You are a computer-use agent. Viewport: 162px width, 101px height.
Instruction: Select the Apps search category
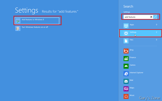[x=140, y=26]
